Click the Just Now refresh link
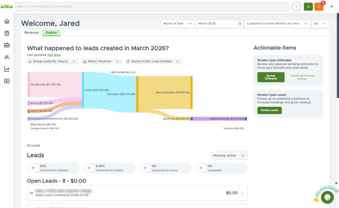 tap(54, 55)
